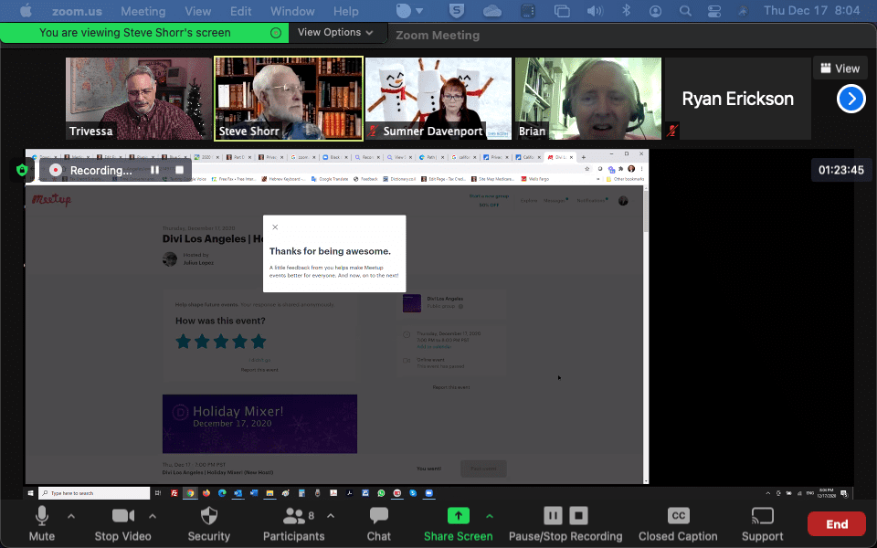877x548 pixels.
Task: Pause the recording in the toolbar
Action: 553,516
